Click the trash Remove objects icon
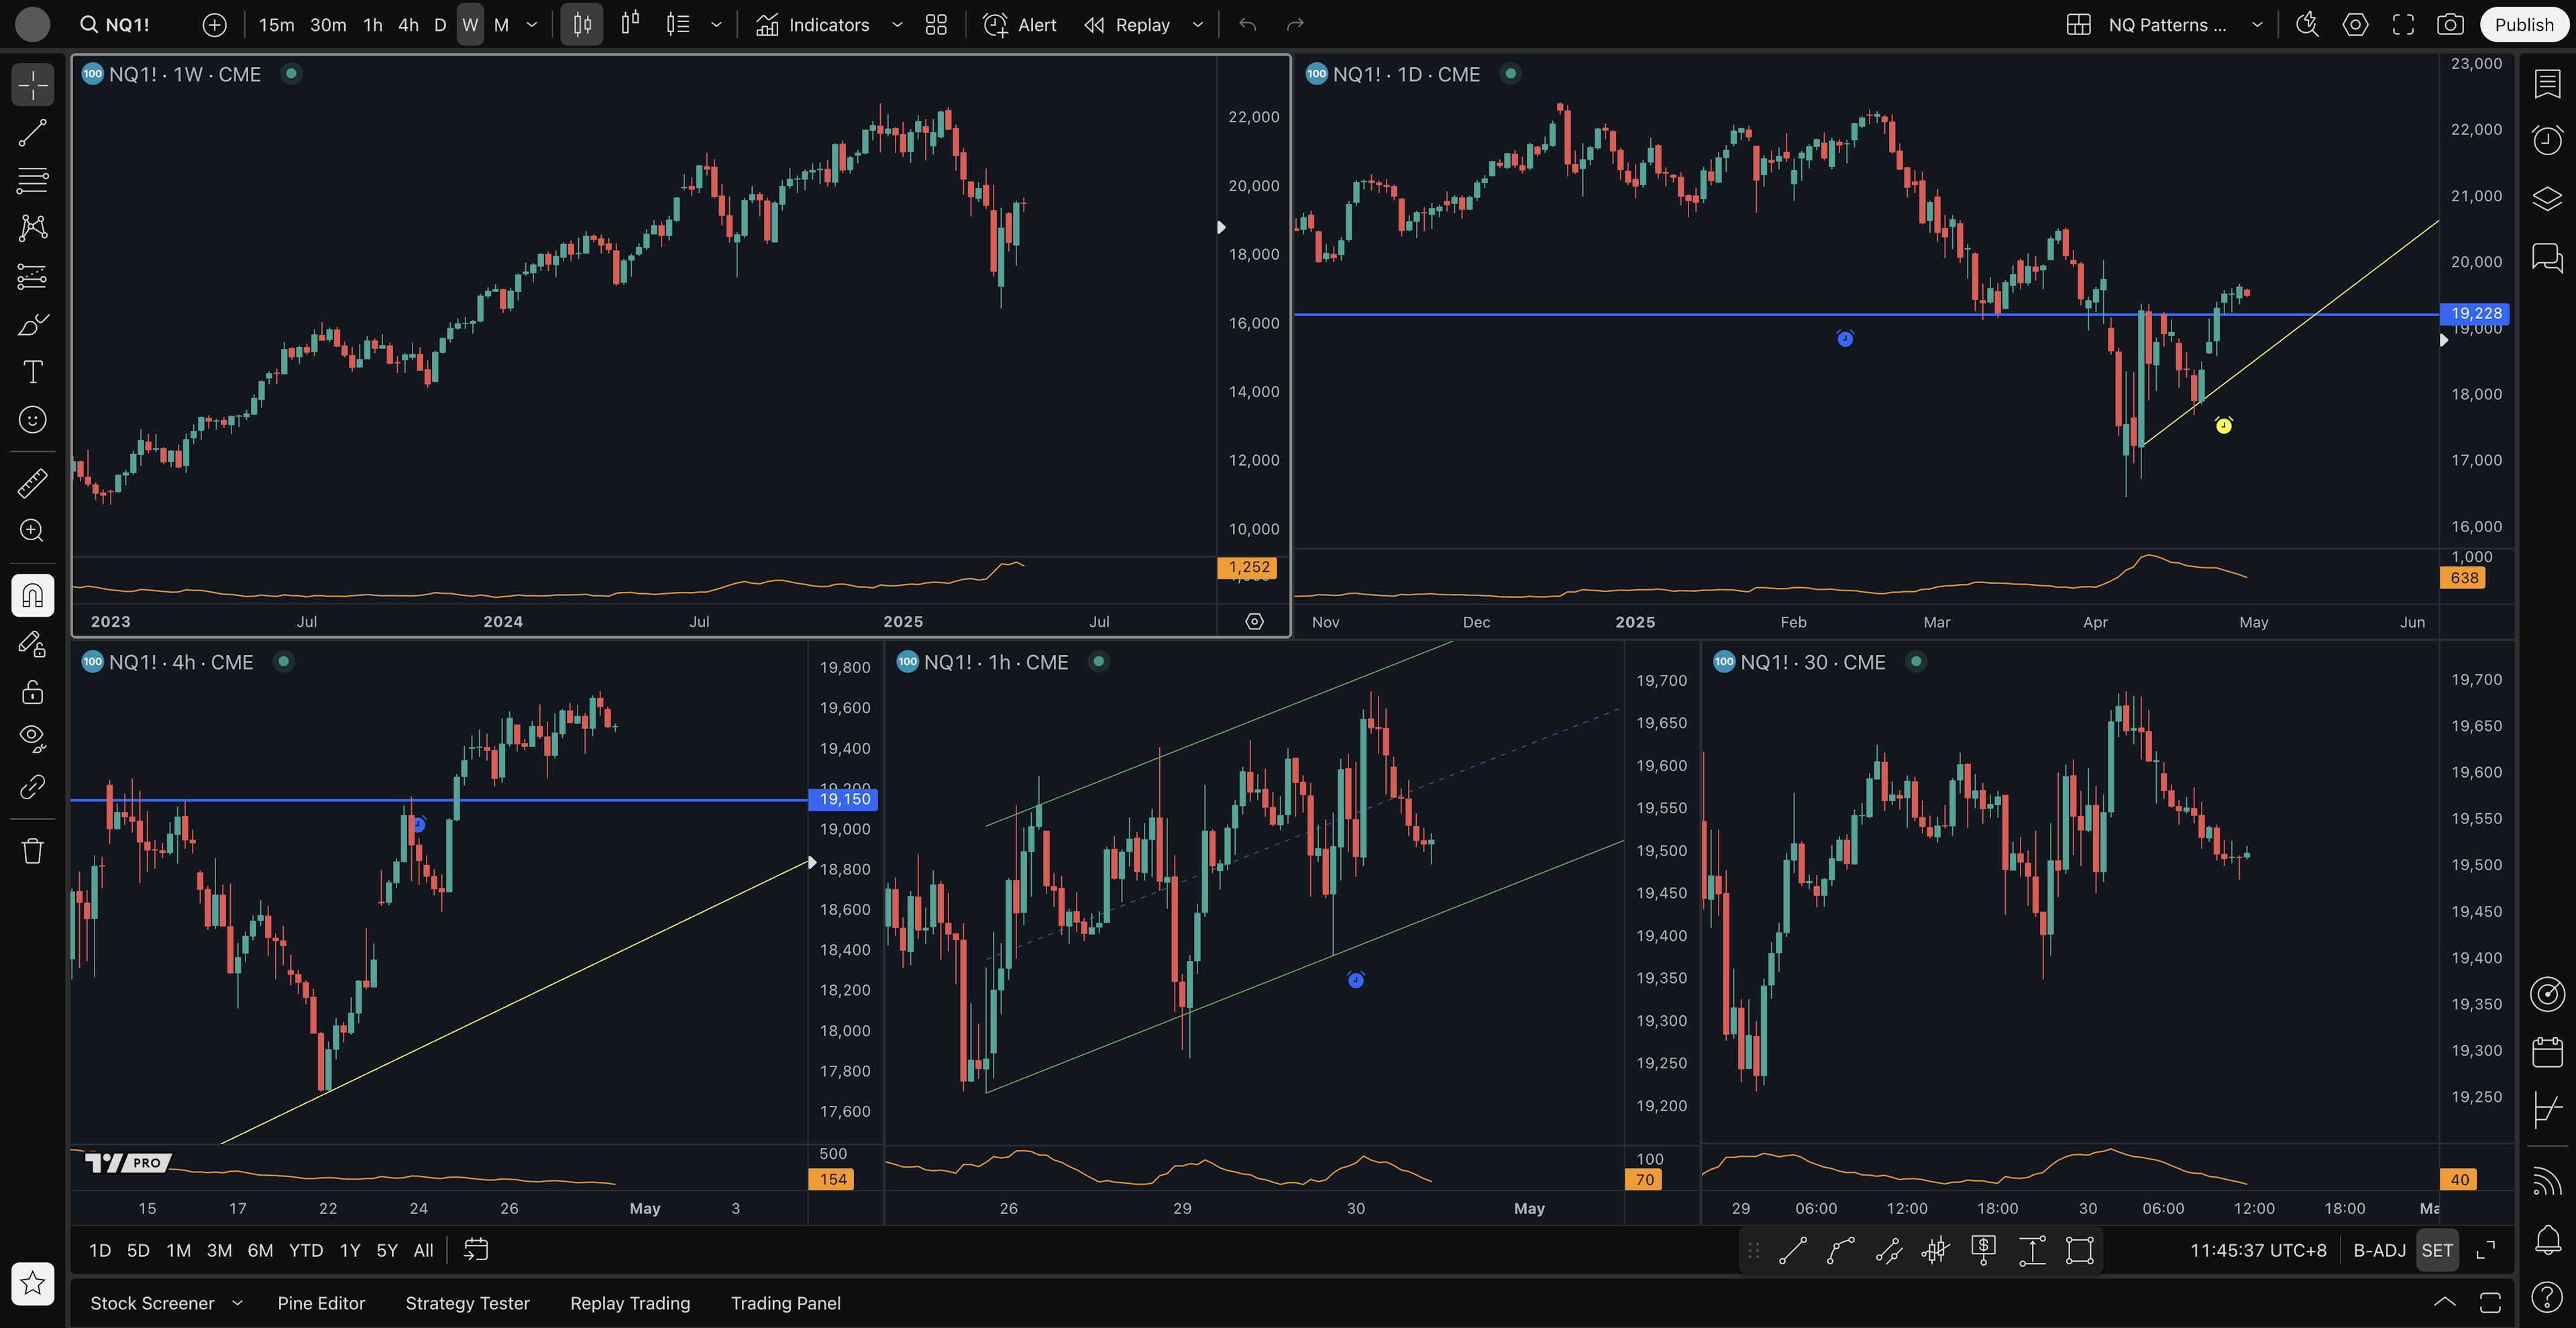Viewport: 2576px width, 1328px height. (x=32, y=851)
